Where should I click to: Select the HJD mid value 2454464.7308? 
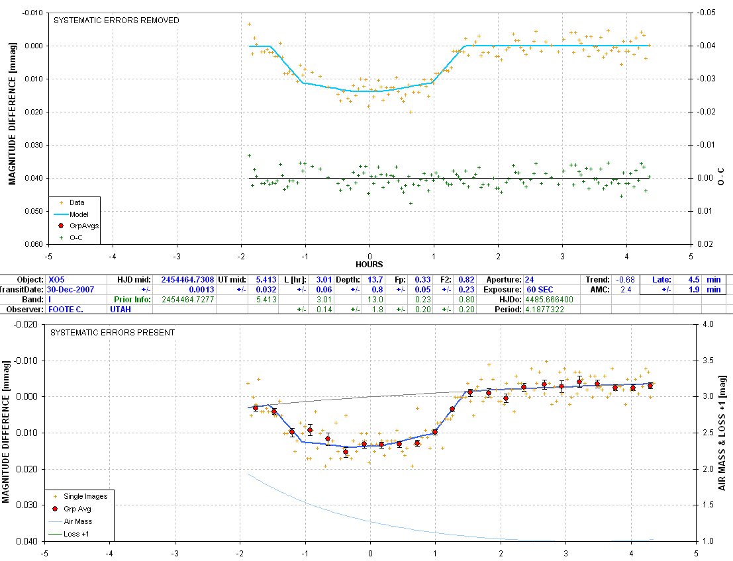[x=187, y=280]
